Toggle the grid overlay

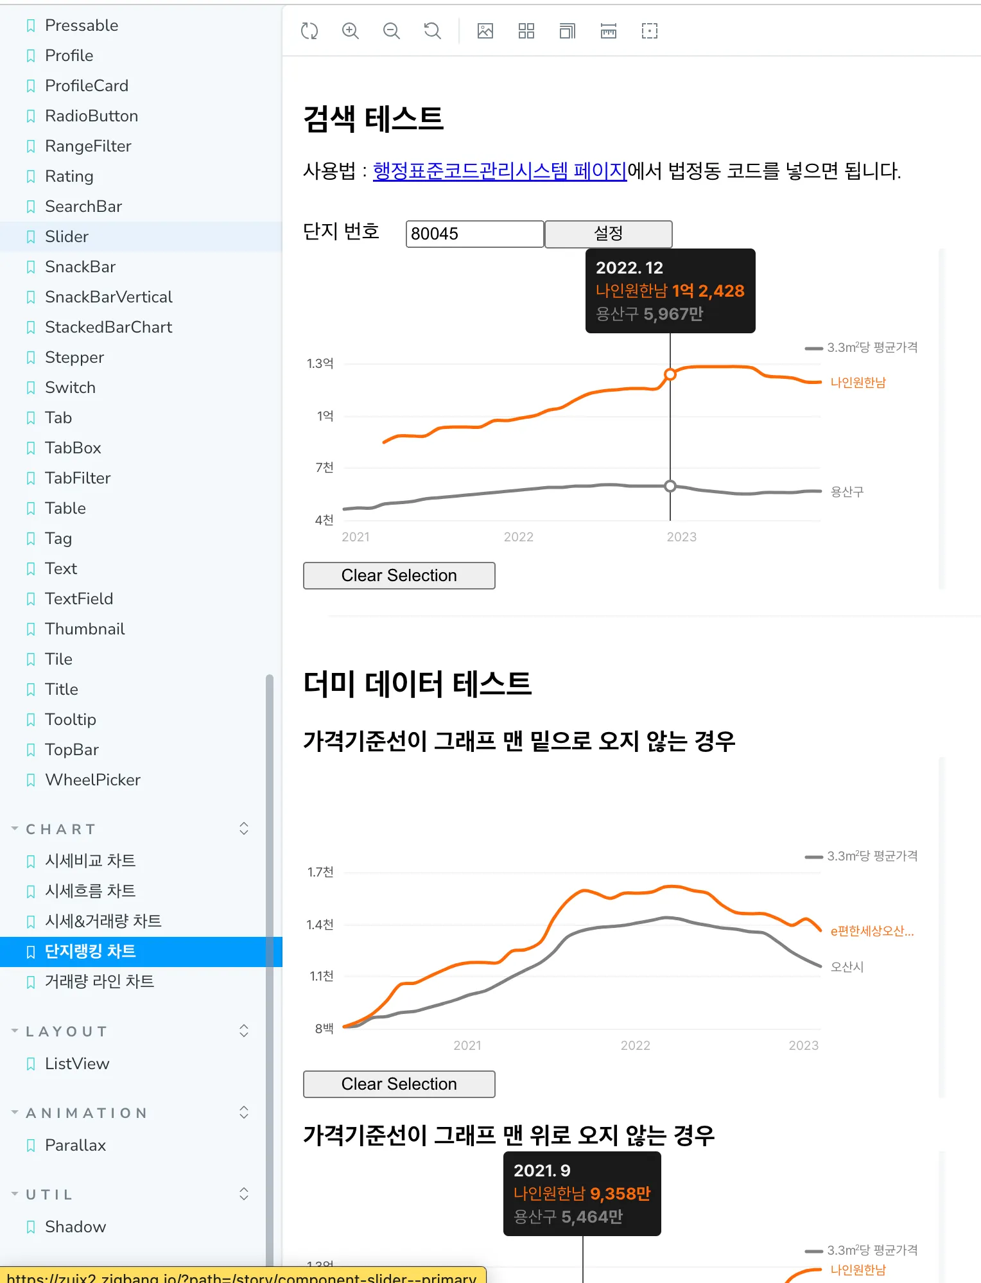[x=526, y=30]
